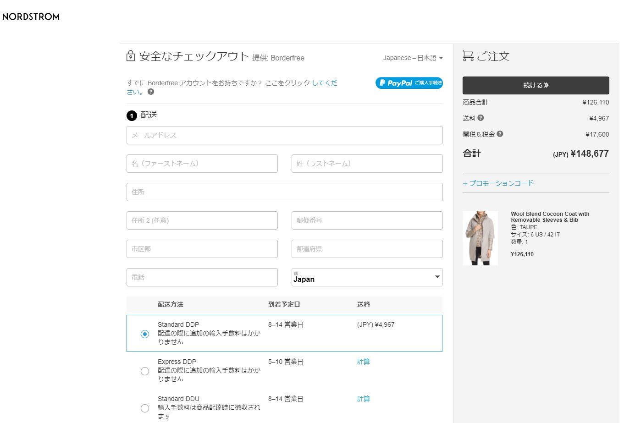Click the Nordstrom logo
Image resolution: width=624 pixels, height=423 pixels.
[31, 16]
